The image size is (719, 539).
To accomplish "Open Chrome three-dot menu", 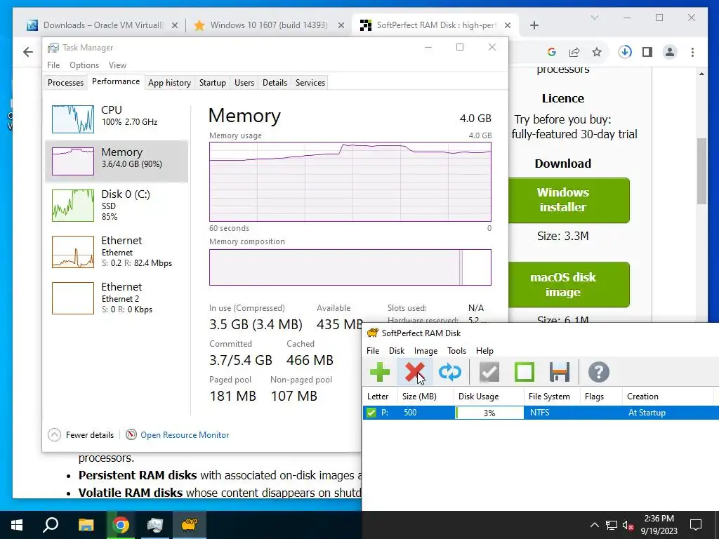I will click(692, 52).
